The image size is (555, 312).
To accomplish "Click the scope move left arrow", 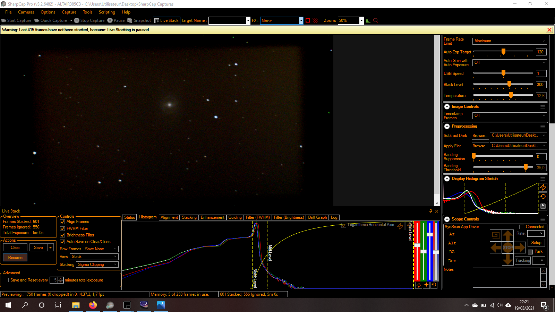I will point(496,248).
